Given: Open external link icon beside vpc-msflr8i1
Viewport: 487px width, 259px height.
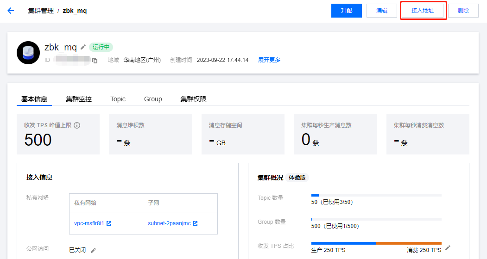Looking at the screenshot, I should click(x=109, y=223).
